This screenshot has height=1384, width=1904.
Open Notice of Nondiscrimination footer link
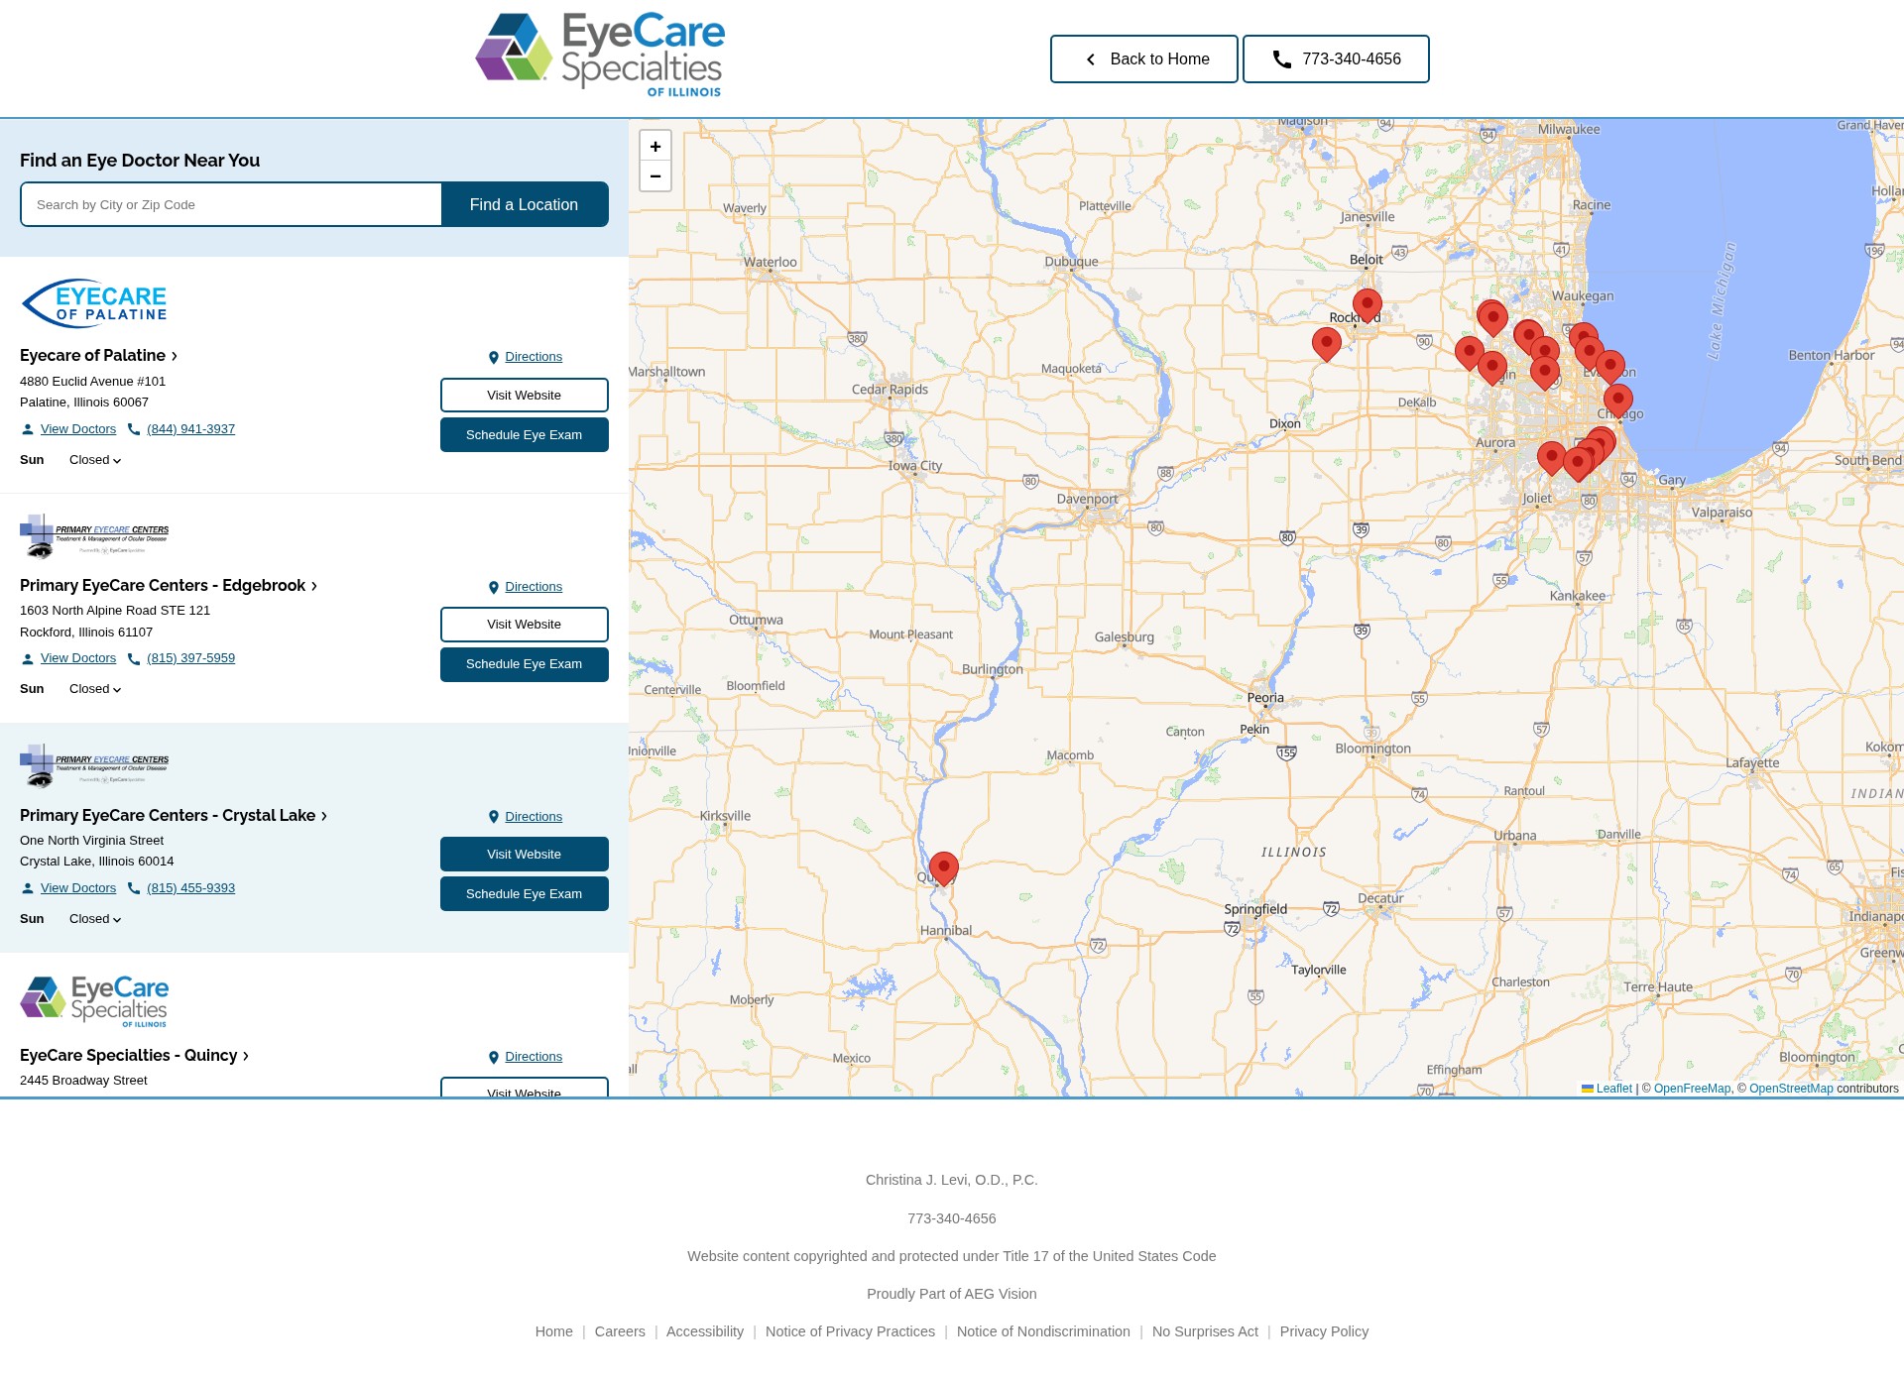click(x=1043, y=1331)
